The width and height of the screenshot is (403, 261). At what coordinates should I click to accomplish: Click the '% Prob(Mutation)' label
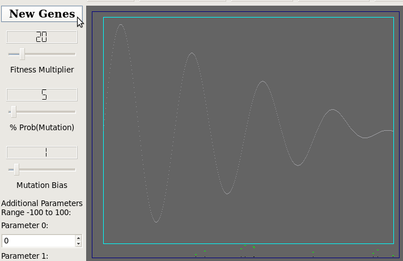[x=42, y=127]
